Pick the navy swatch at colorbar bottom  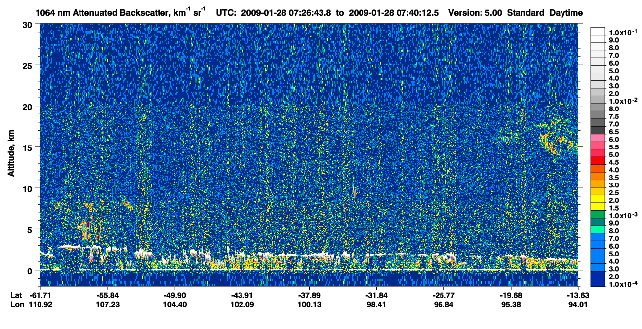tap(598, 282)
